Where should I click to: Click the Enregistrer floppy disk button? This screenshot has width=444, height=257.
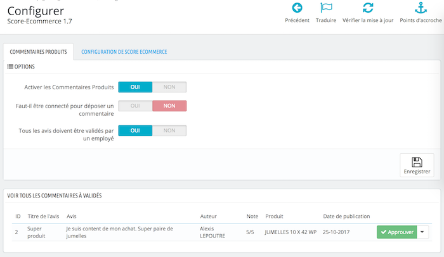417,165
